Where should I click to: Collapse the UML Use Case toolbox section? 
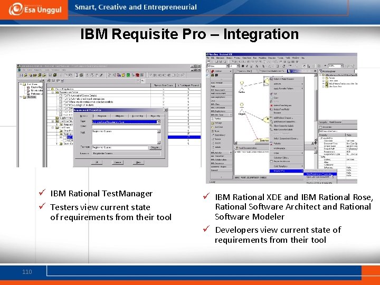pyautogui.click(x=230, y=115)
